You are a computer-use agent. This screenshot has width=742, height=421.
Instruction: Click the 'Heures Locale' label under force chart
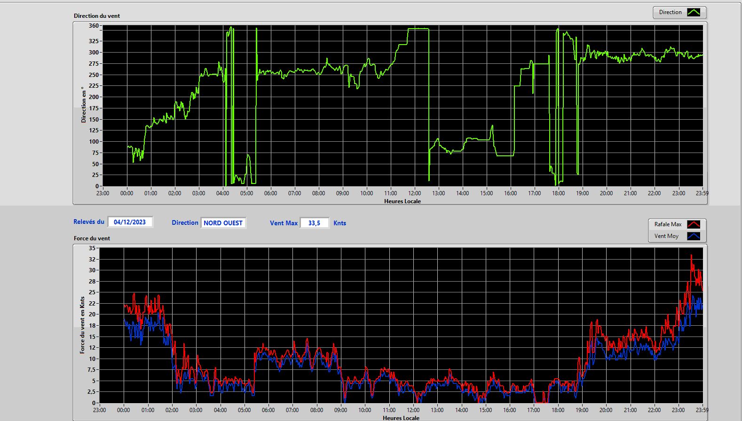coord(401,418)
